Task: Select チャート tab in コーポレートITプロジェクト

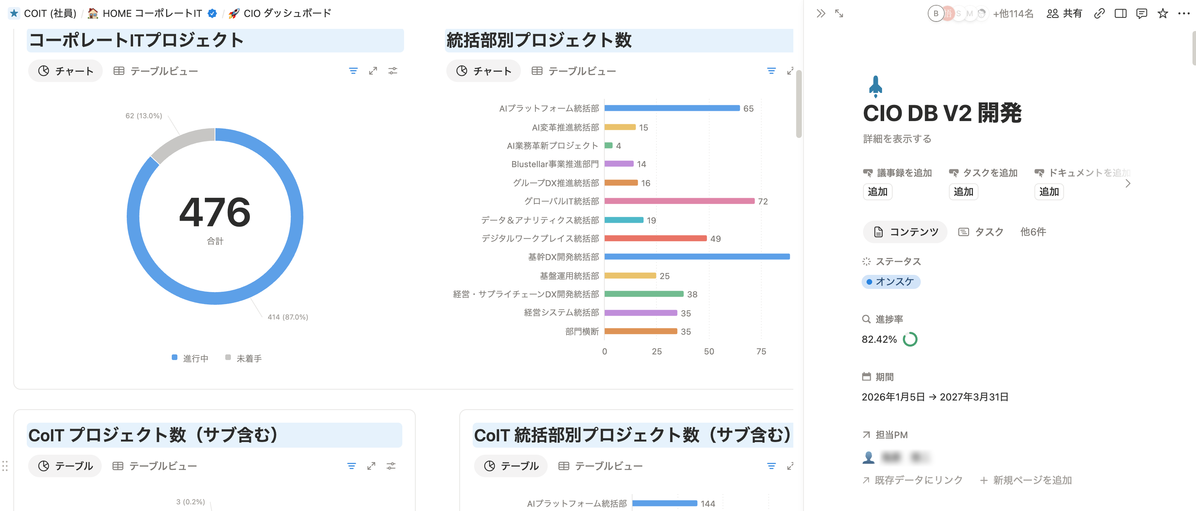Action: (x=65, y=71)
